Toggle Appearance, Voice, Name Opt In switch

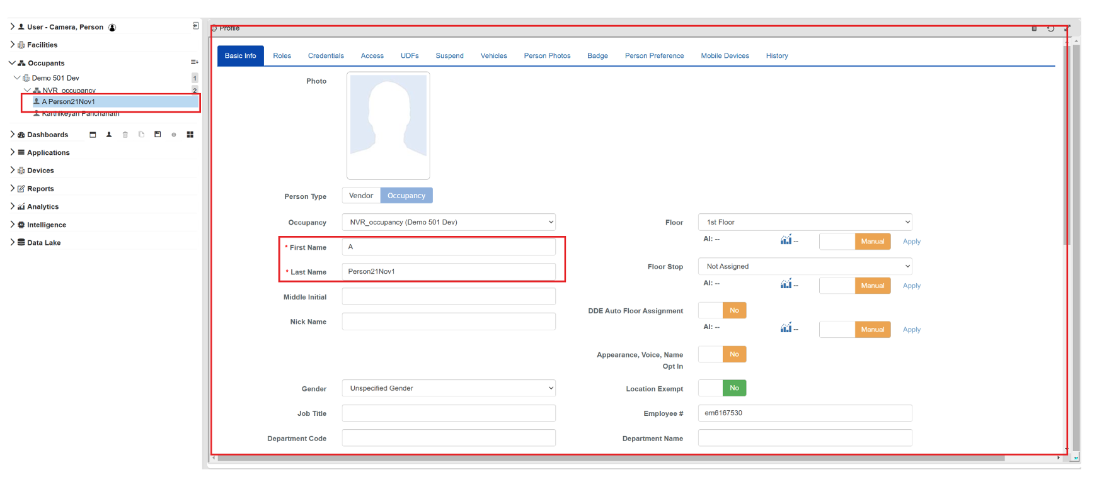(x=722, y=354)
